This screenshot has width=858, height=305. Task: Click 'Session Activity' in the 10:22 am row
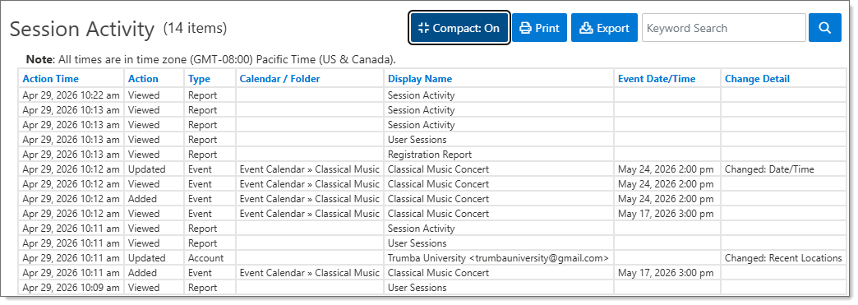(422, 95)
